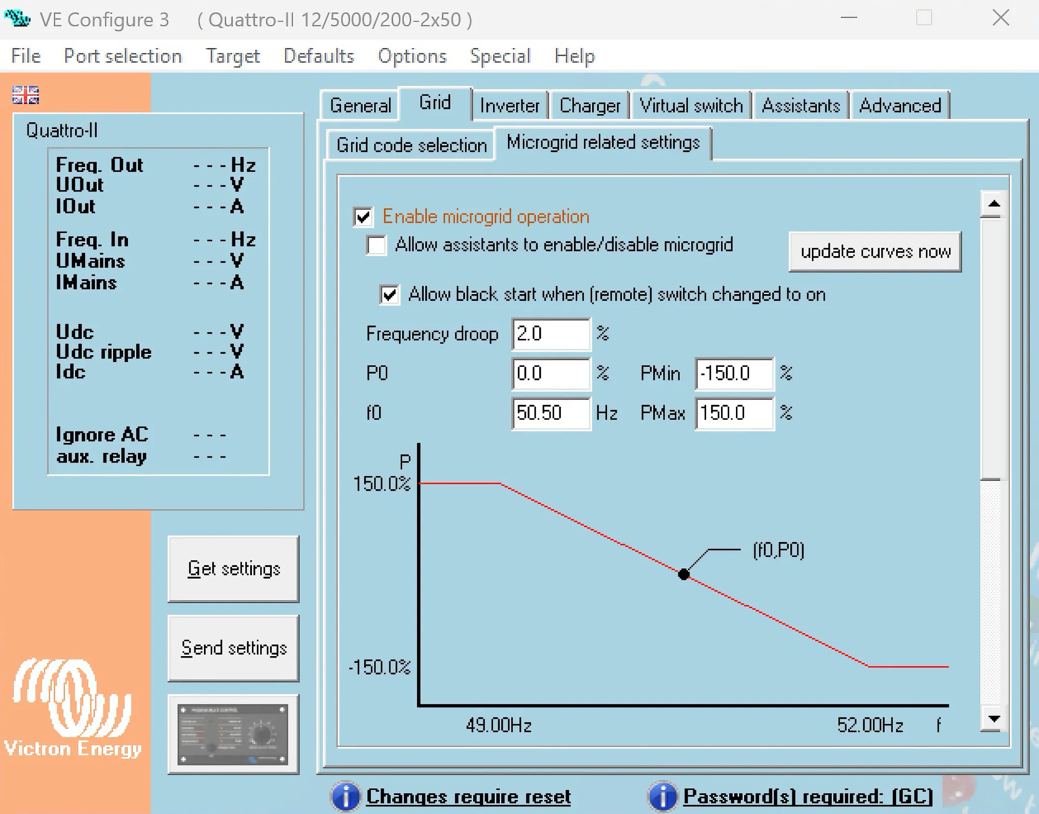Click the control panel image button
The width and height of the screenshot is (1039, 814).
point(233,735)
